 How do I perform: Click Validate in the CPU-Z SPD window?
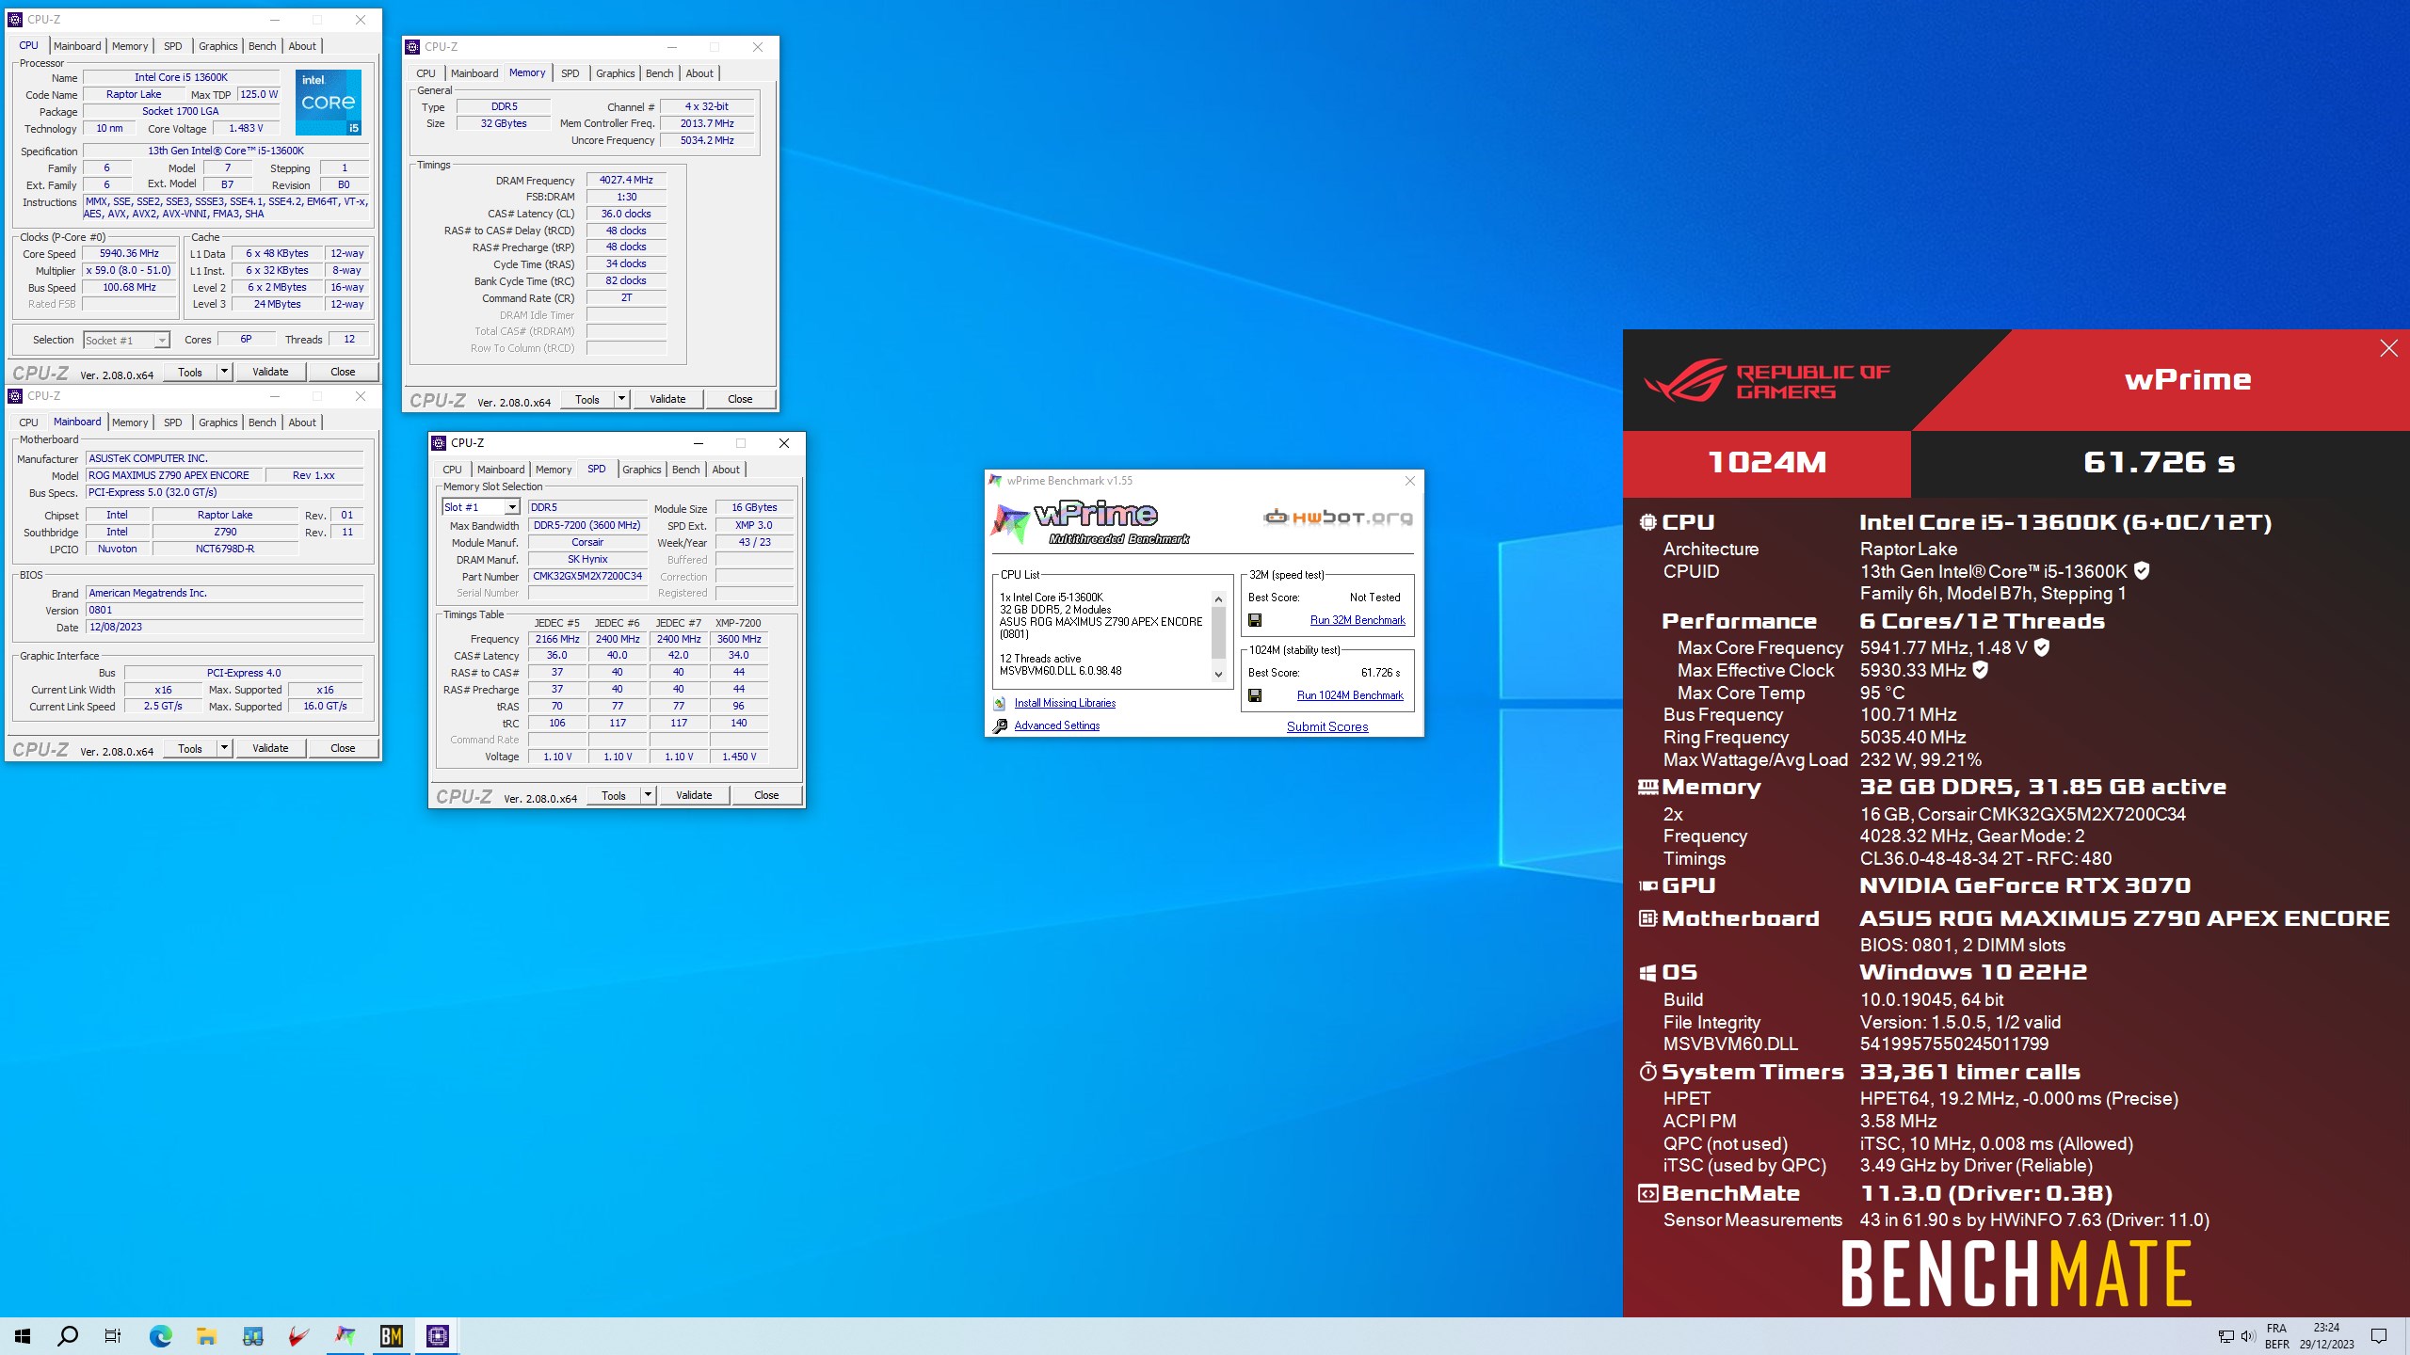(694, 795)
